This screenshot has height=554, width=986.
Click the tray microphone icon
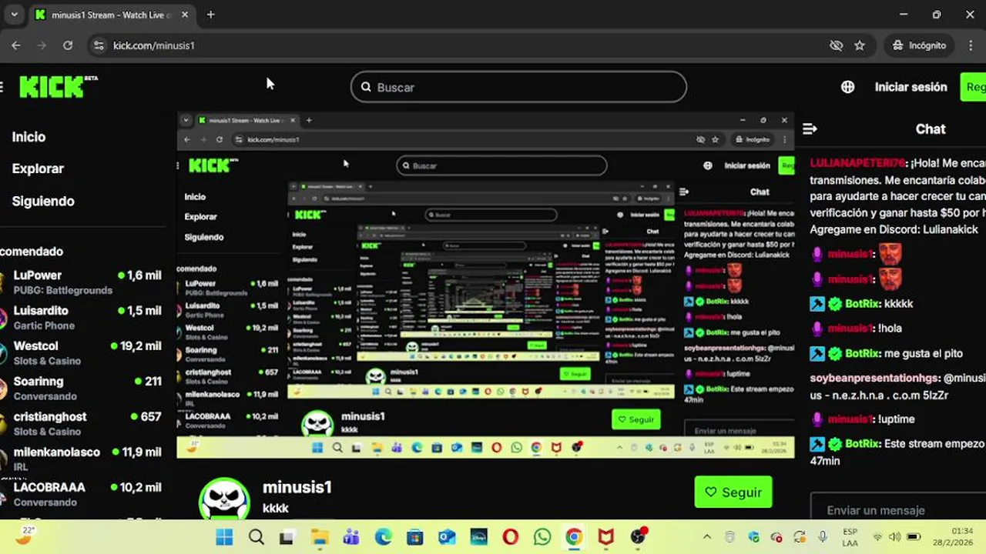823,536
